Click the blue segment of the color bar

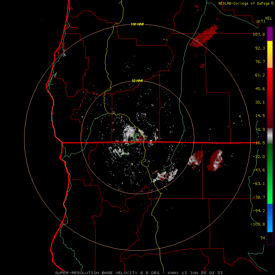coord(270,218)
